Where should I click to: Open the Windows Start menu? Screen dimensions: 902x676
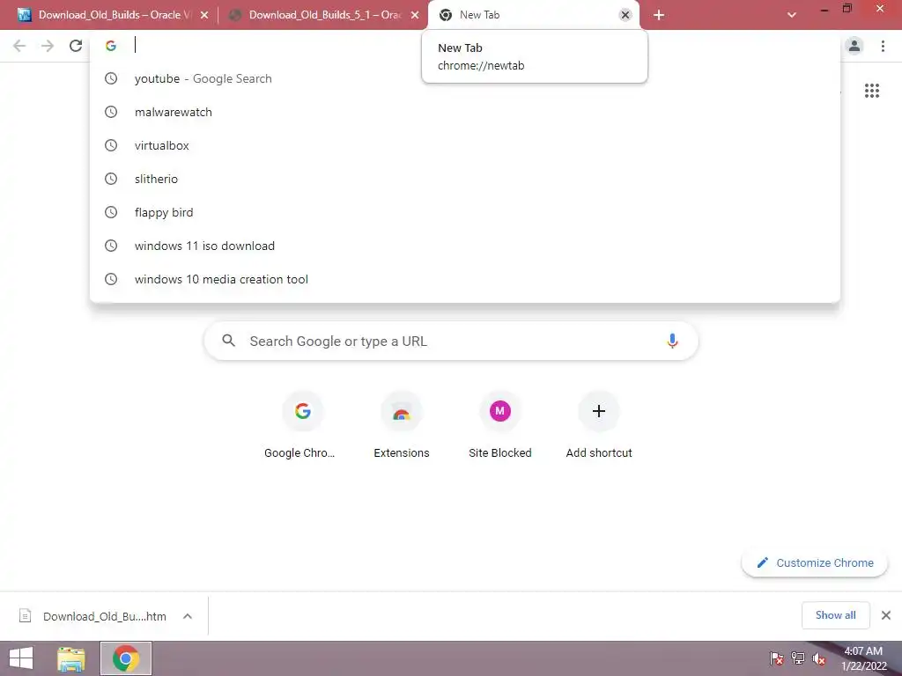point(21,658)
